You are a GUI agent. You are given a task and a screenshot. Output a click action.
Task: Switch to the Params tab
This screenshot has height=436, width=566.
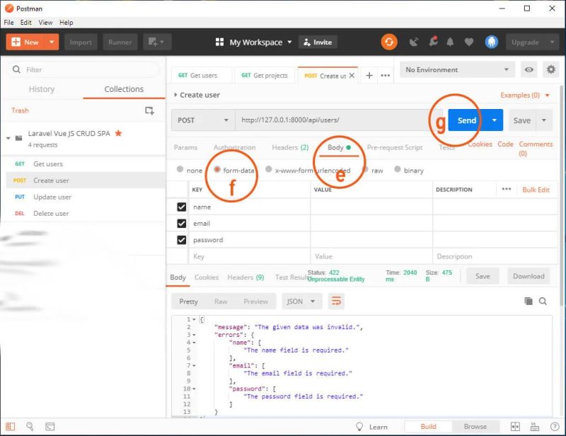click(x=185, y=147)
